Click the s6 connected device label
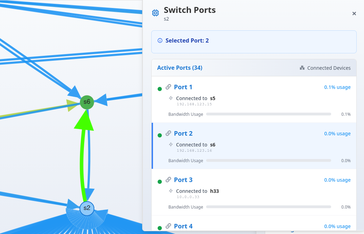Viewport: 364px width, 234px height. click(x=213, y=145)
